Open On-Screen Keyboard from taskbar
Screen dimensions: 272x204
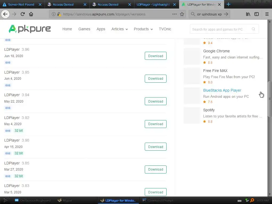pos(33,200)
